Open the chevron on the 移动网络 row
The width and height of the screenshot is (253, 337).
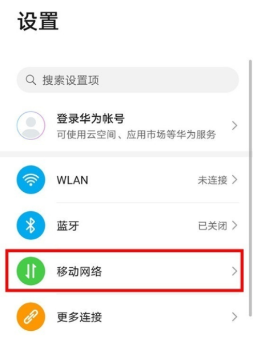[x=234, y=271]
